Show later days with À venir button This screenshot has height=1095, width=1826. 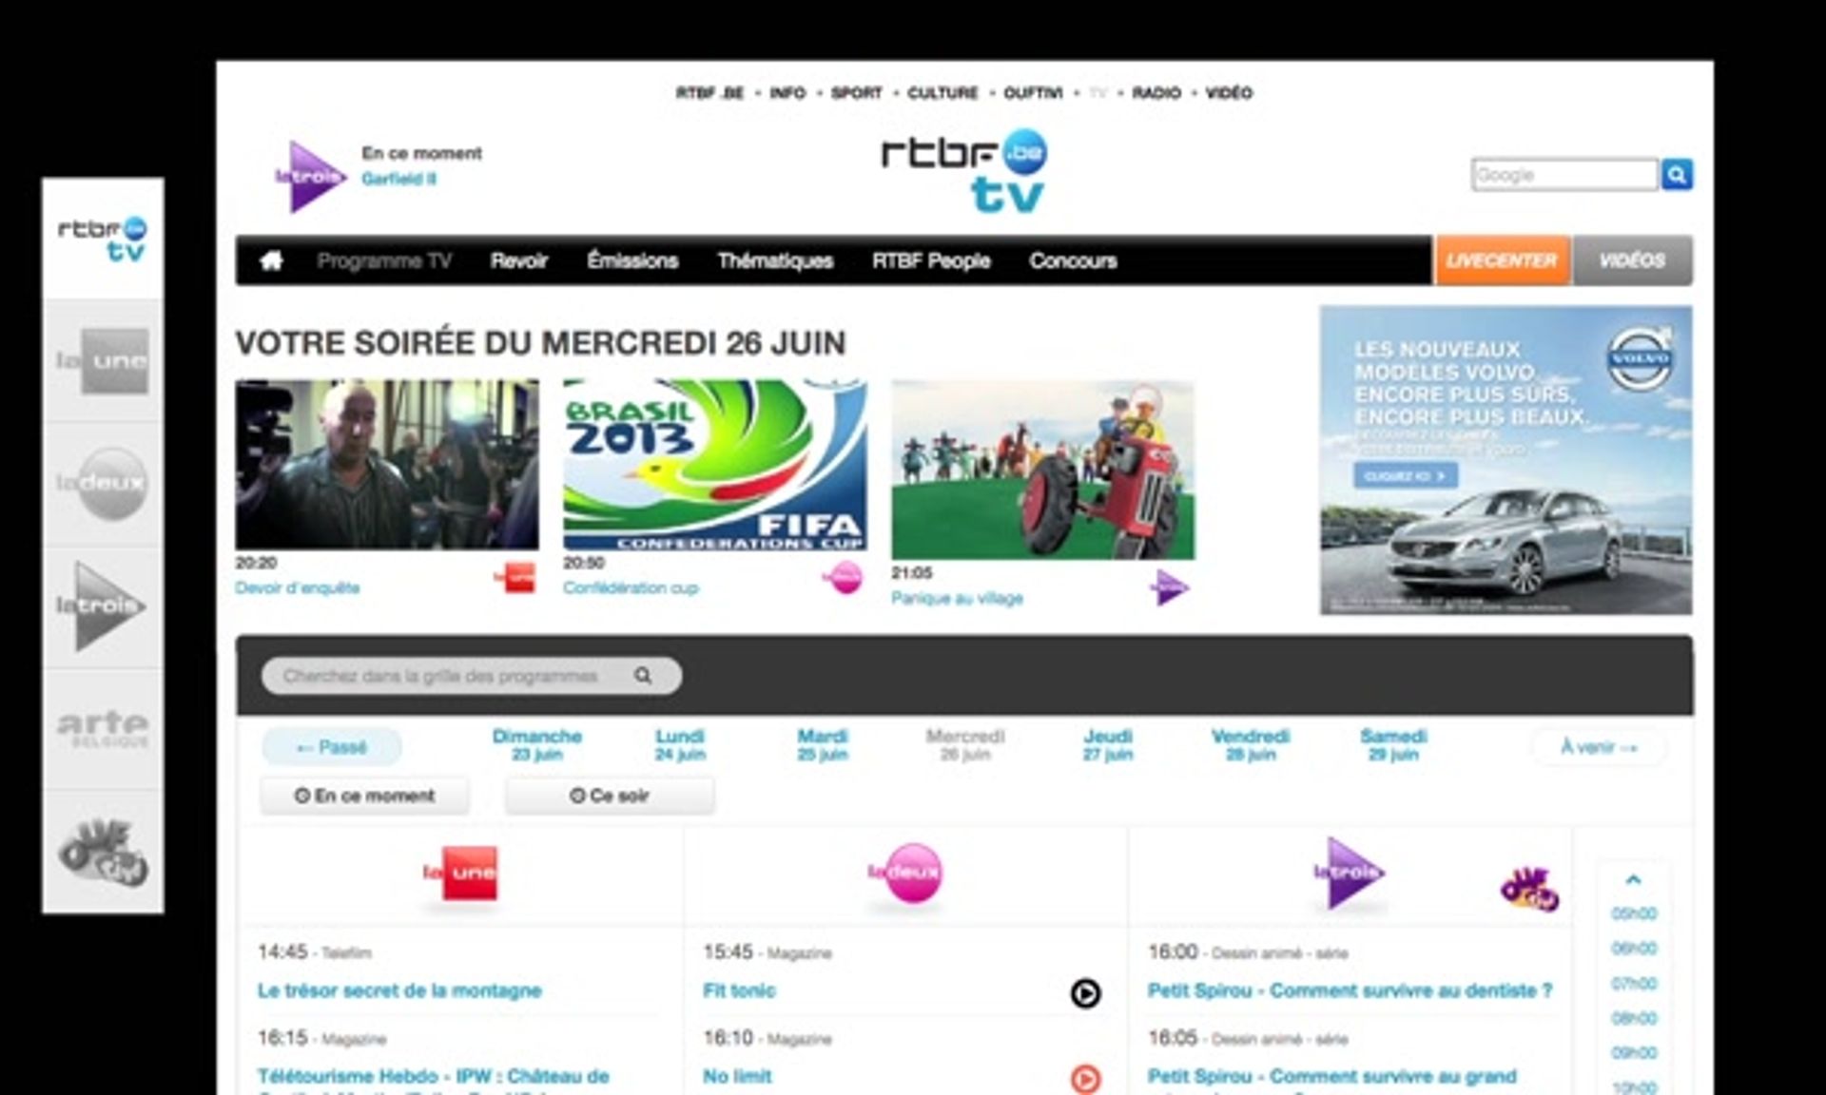pyautogui.click(x=1598, y=747)
